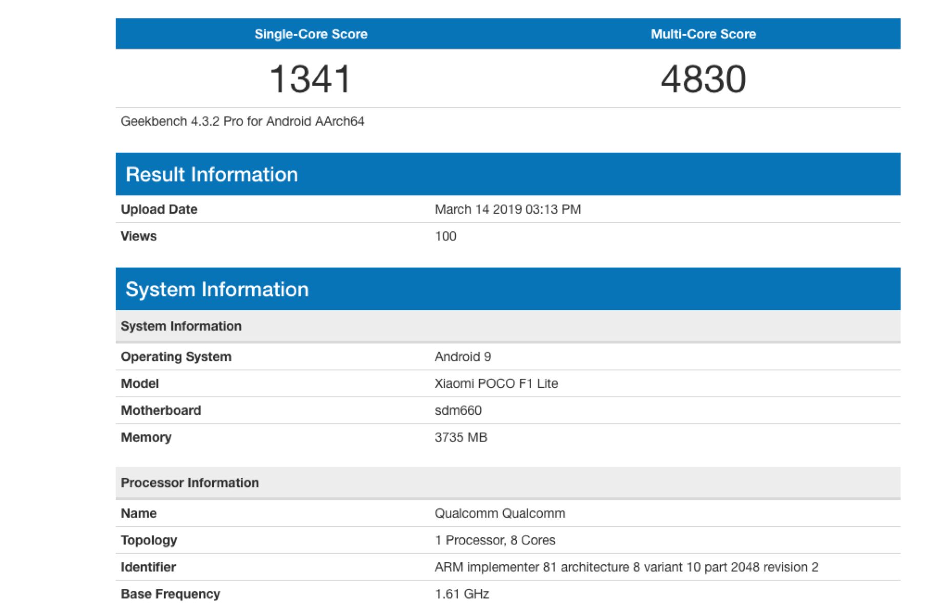Click the 3735 MB memory value

pos(460,438)
